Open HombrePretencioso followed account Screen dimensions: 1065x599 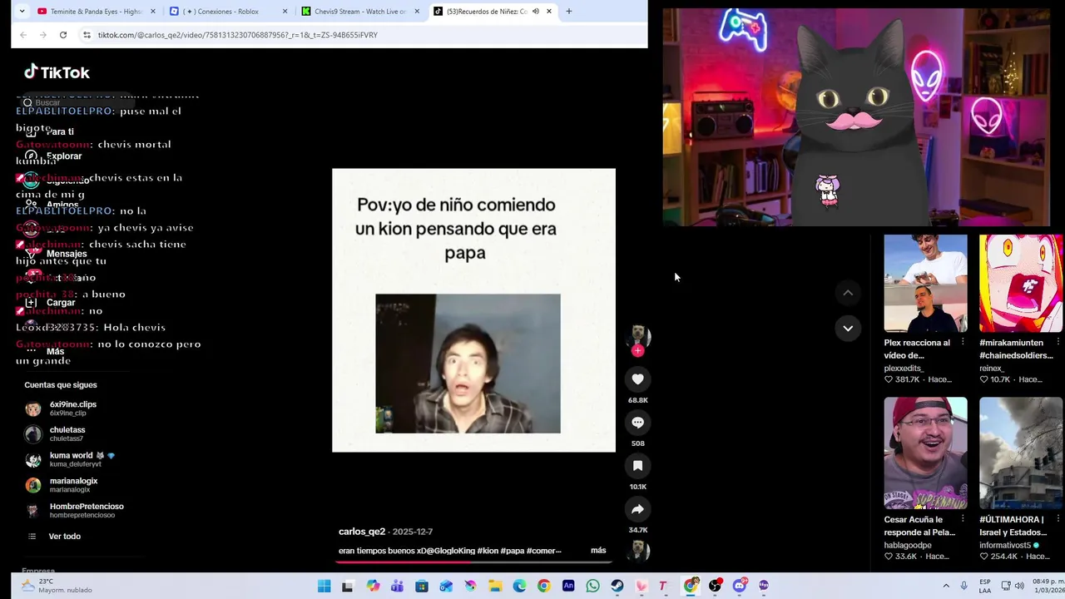(75, 511)
